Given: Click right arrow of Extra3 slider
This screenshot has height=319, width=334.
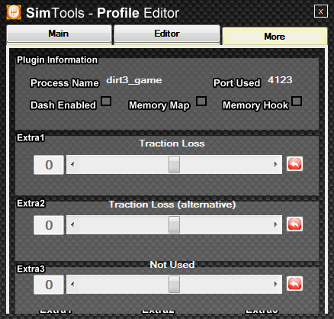Looking at the screenshot, I should point(276,284).
